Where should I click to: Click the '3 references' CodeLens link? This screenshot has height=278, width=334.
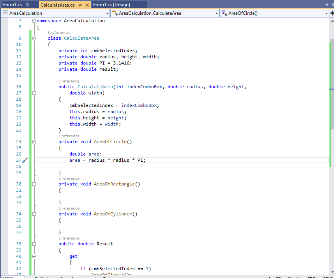pos(59,33)
